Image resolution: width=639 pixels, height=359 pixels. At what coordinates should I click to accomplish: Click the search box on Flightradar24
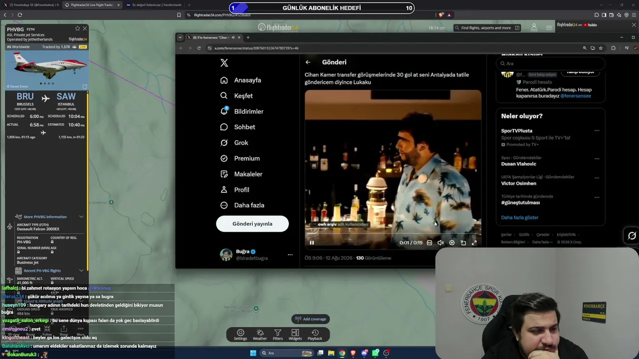(x=488, y=28)
